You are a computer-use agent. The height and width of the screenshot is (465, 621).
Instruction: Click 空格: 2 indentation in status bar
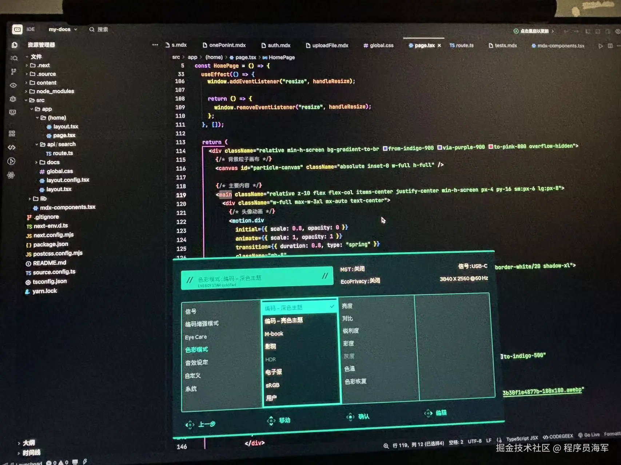click(456, 442)
